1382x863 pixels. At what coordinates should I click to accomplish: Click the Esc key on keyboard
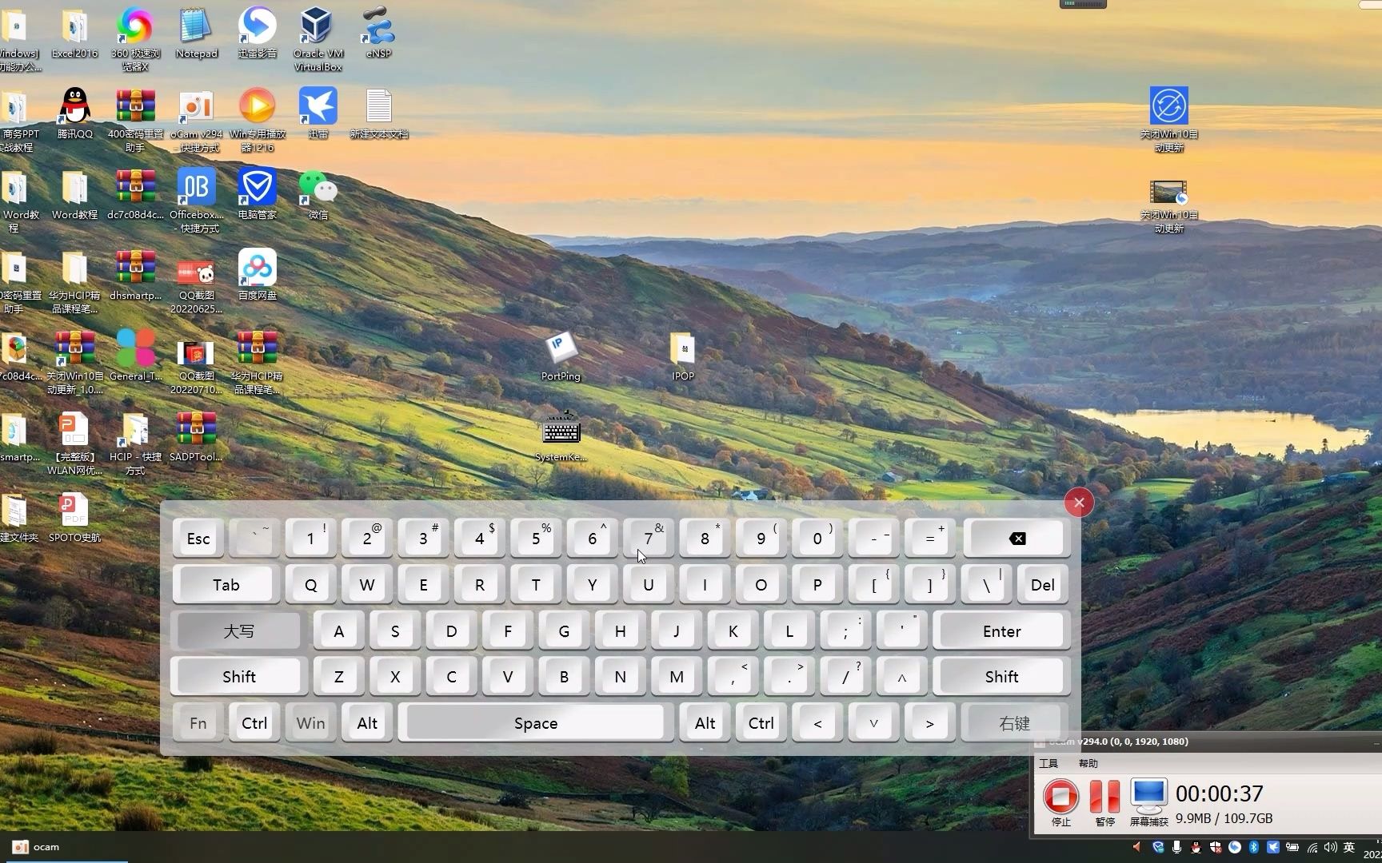coord(198,539)
